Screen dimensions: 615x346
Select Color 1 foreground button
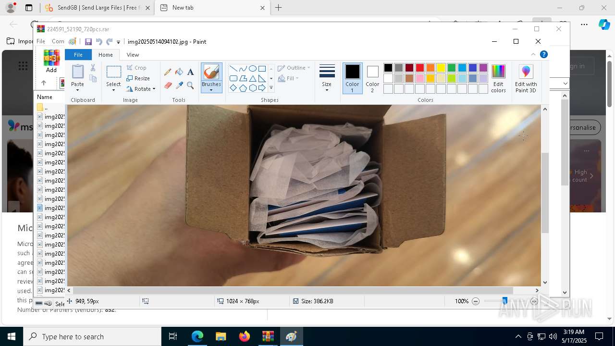coord(352,78)
